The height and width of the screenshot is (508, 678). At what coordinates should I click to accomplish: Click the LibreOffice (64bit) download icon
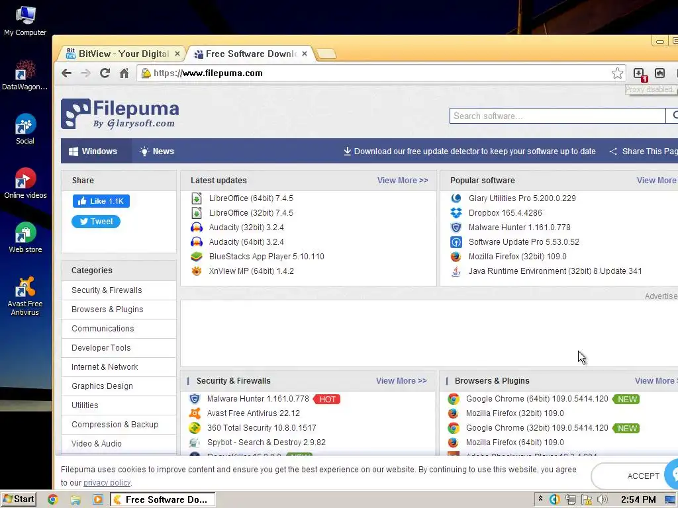click(196, 198)
